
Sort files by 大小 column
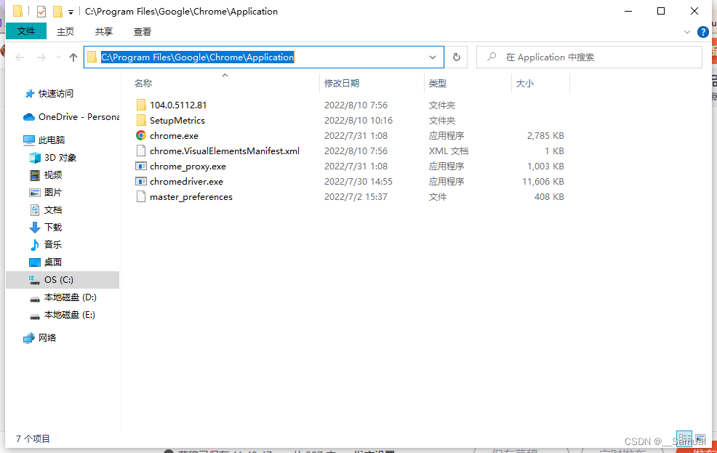coord(525,83)
